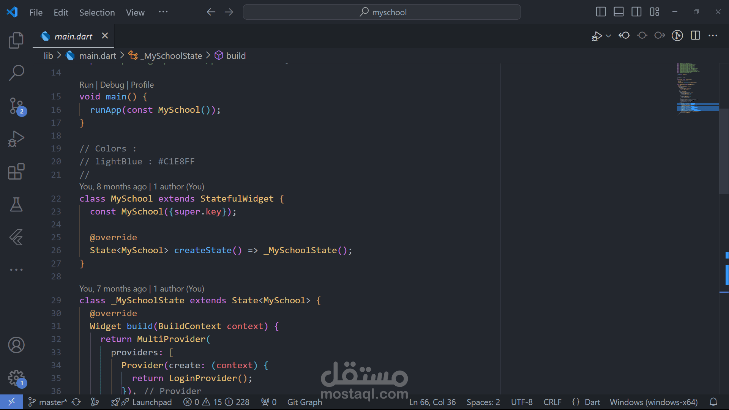Open the Manage gear settings icon

point(16,378)
